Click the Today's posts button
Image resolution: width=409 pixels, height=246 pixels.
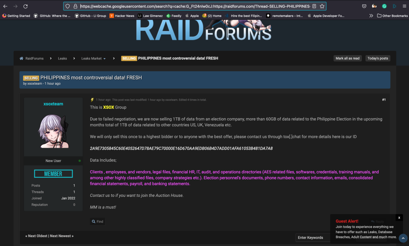[377, 58]
